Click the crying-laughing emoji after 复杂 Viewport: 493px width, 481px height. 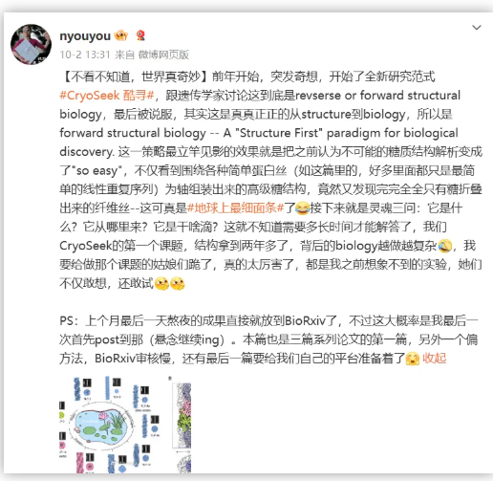[444, 246]
